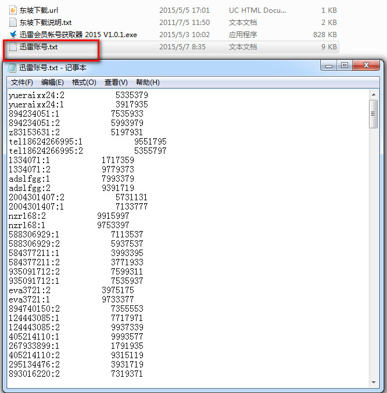The image size is (387, 393).
Task: Click the size 9 KB
Action: [x=329, y=47]
